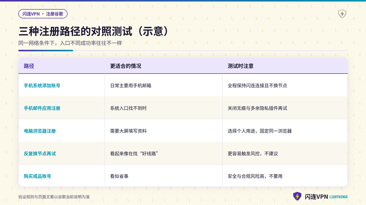Click the title 三种注册路径的对照测试（示意）

[94, 31]
